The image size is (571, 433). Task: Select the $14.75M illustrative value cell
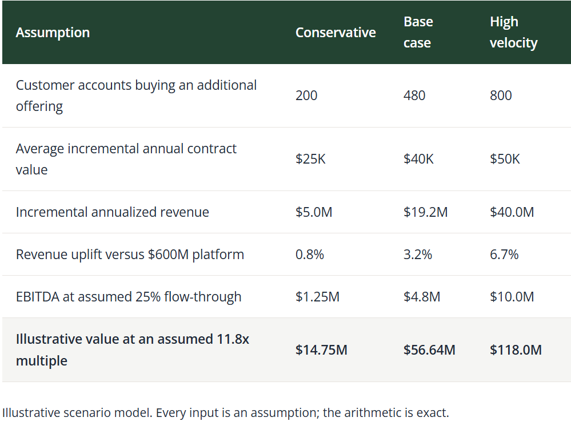pos(321,350)
